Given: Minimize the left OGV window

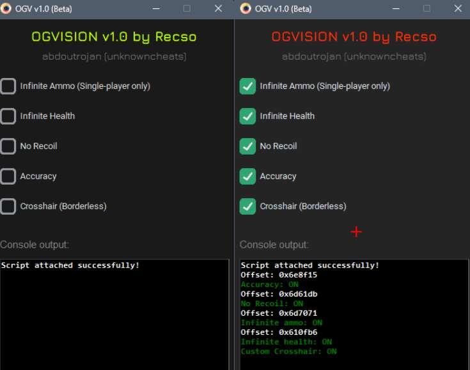Looking at the screenshot, I should [156, 9].
